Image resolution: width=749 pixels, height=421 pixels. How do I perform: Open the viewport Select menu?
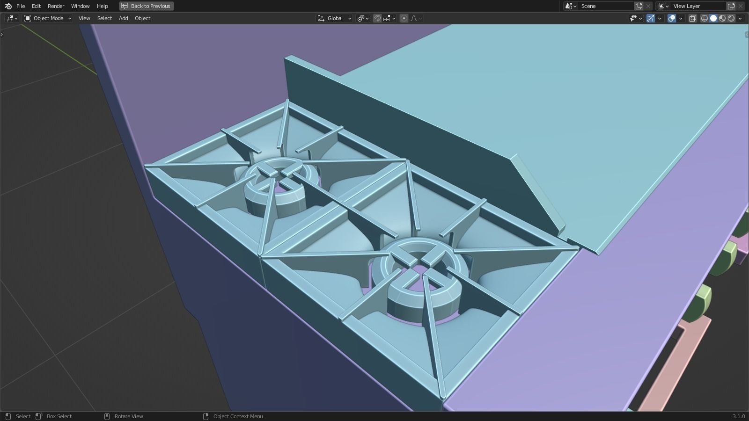tap(104, 18)
